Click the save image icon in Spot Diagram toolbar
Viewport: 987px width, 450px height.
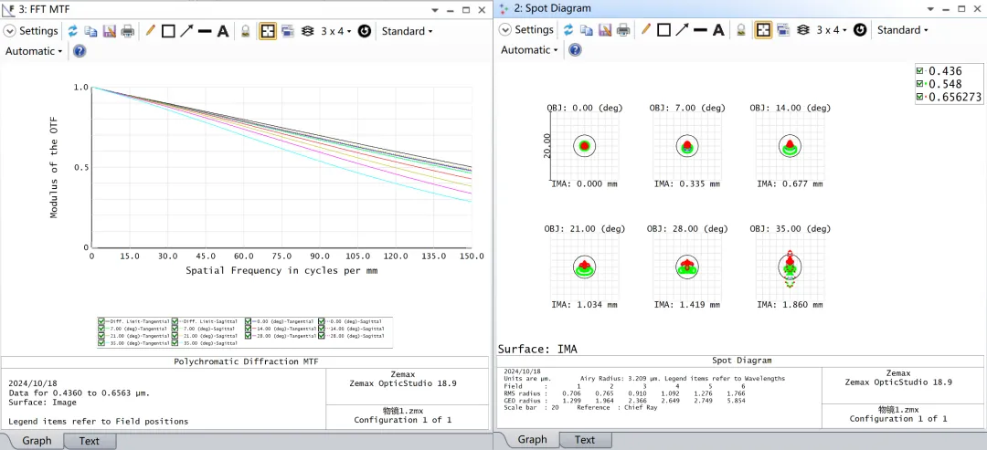(604, 30)
